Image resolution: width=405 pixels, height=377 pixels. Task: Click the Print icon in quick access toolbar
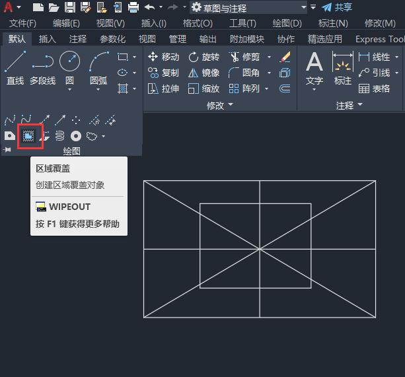click(x=133, y=7)
